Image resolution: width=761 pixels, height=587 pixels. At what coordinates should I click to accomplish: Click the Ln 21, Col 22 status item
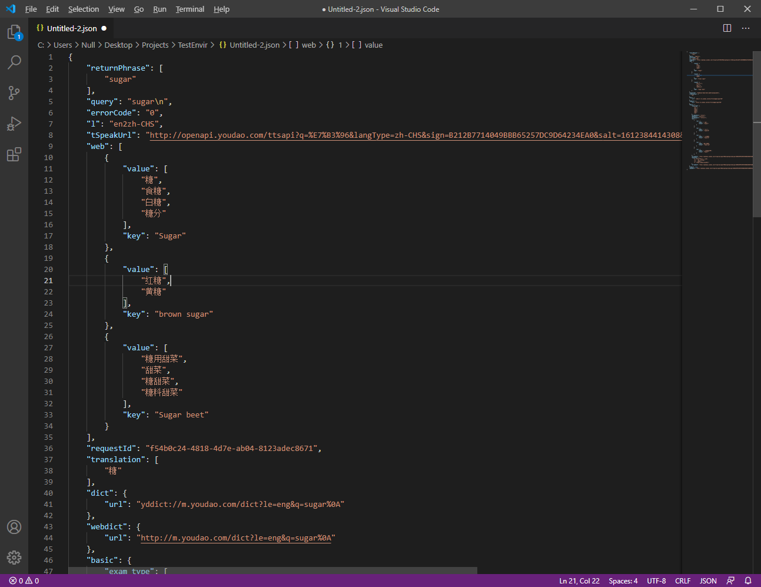[x=579, y=581]
